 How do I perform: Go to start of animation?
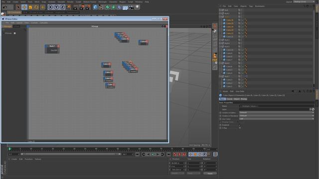click(x=138, y=155)
